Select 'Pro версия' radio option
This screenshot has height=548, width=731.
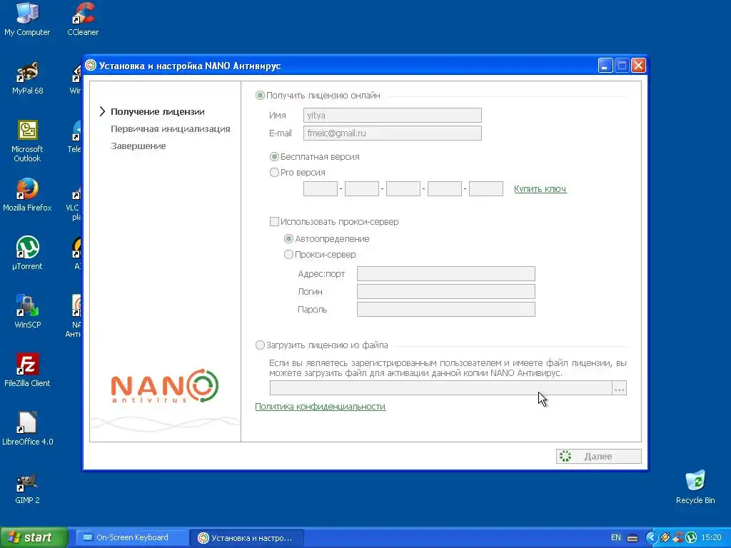pos(274,173)
